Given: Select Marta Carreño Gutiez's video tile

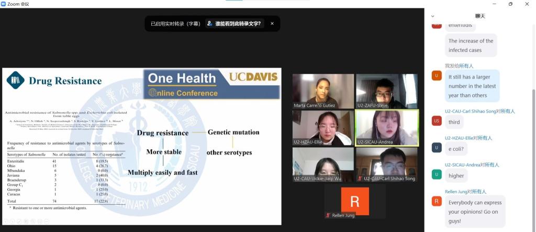Looking at the screenshot, I should click(x=323, y=91).
